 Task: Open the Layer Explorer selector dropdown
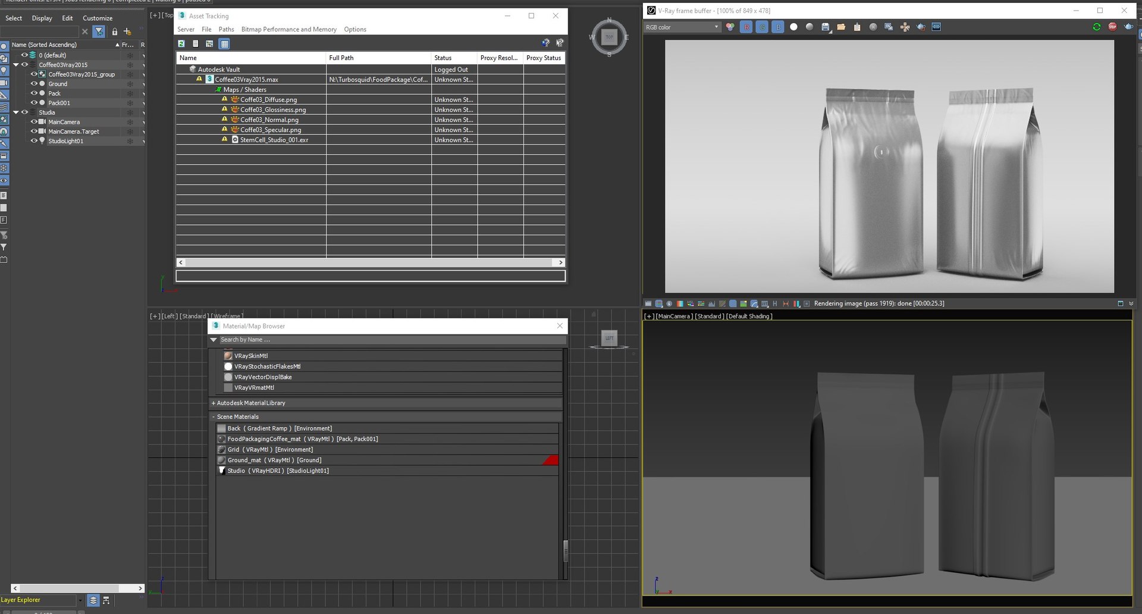pyautogui.click(x=80, y=600)
